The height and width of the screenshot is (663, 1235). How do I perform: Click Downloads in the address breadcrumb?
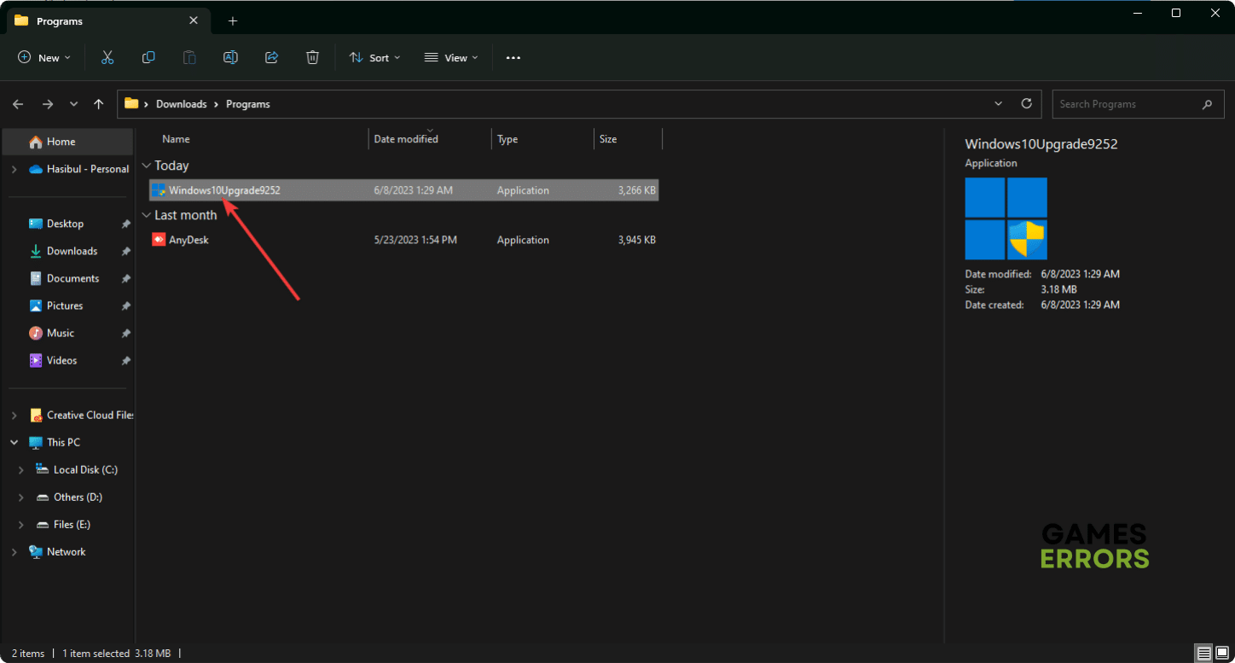(x=181, y=104)
